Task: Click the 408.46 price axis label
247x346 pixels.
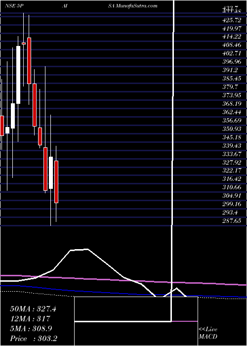Action: (232, 45)
